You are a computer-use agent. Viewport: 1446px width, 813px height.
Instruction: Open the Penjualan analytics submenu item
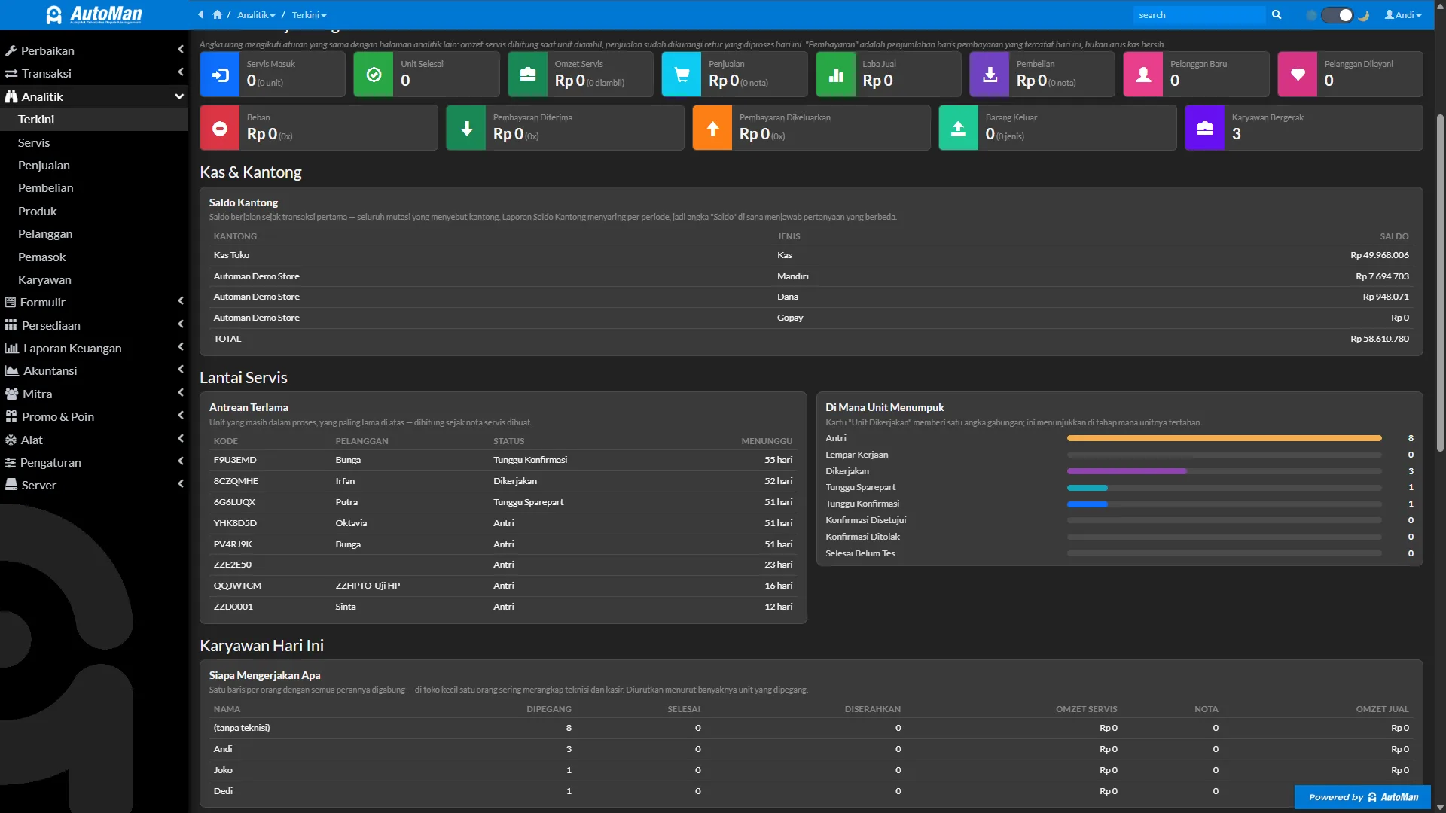click(x=44, y=165)
